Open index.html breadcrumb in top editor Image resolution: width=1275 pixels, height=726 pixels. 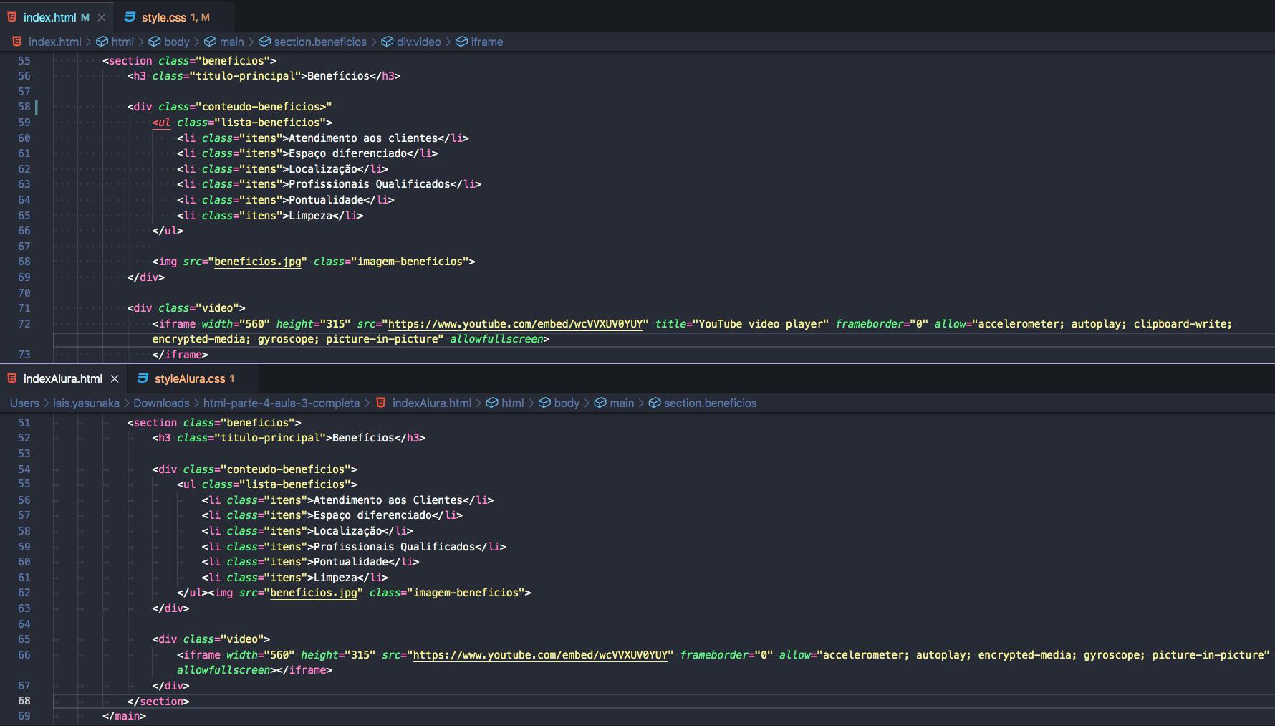[x=54, y=42]
